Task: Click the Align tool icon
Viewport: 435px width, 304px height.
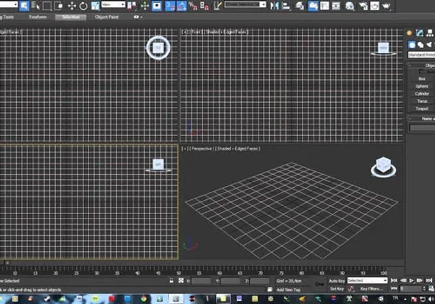Action: click(286, 6)
